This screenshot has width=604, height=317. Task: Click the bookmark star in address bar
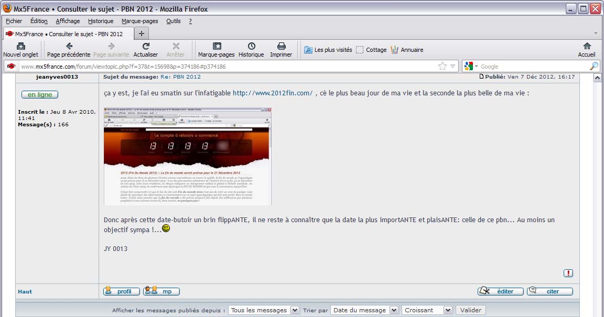(x=442, y=66)
